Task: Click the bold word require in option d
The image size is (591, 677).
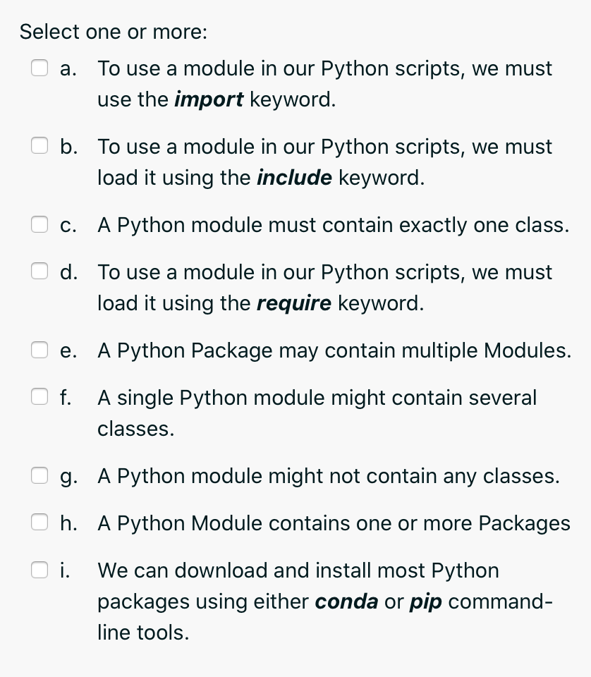Action: click(294, 303)
